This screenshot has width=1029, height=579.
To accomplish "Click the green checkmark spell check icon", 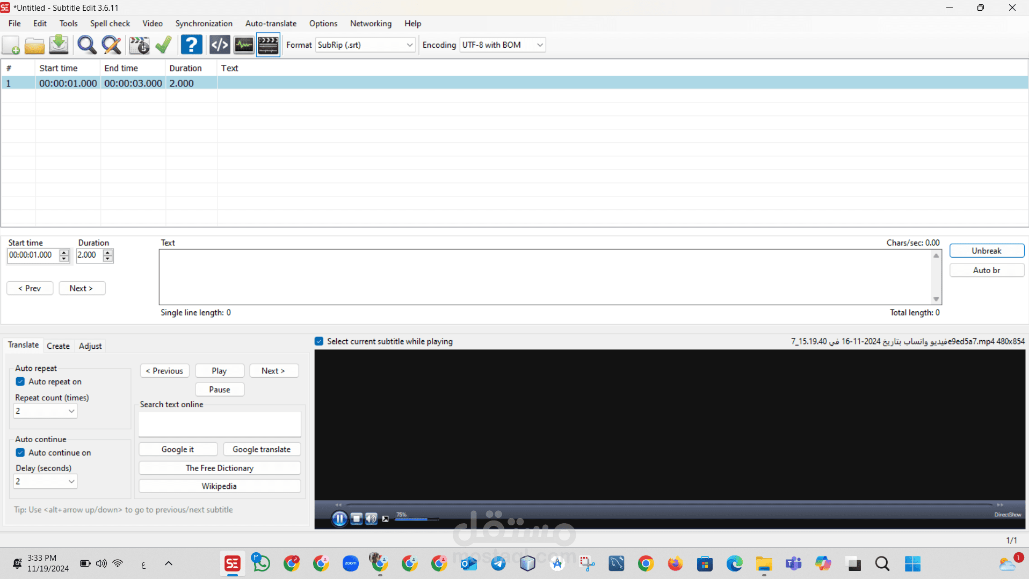I will [x=163, y=45].
